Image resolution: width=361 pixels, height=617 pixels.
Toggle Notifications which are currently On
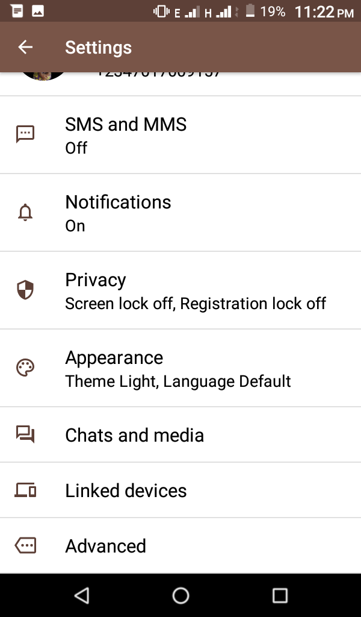tap(180, 212)
